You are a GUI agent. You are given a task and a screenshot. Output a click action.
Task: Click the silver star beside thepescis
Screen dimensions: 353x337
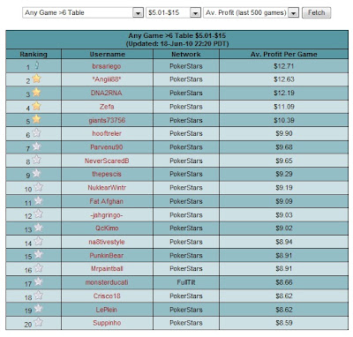point(36,173)
